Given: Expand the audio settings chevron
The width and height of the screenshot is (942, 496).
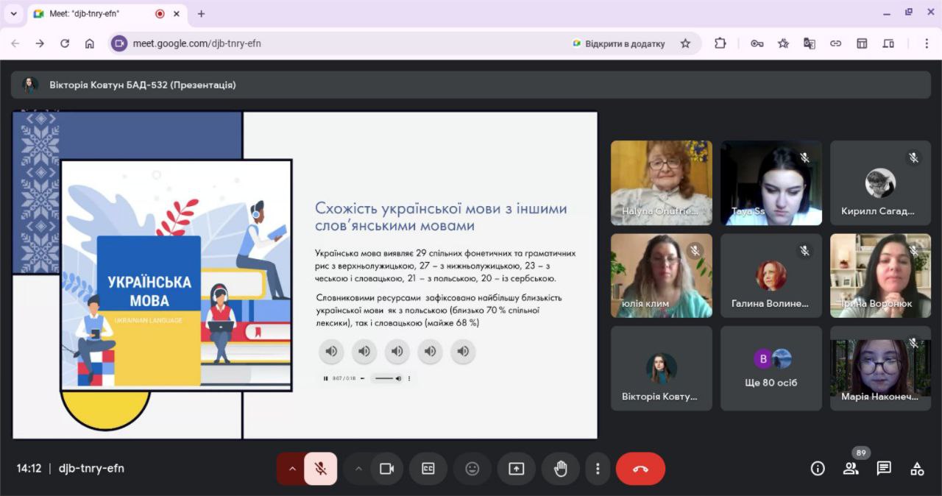Looking at the screenshot, I should (x=292, y=469).
